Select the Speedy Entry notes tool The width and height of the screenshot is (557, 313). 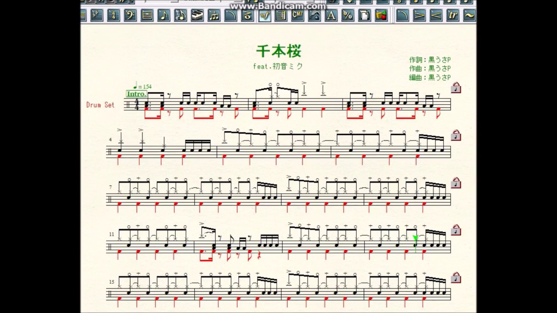[x=181, y=16]
